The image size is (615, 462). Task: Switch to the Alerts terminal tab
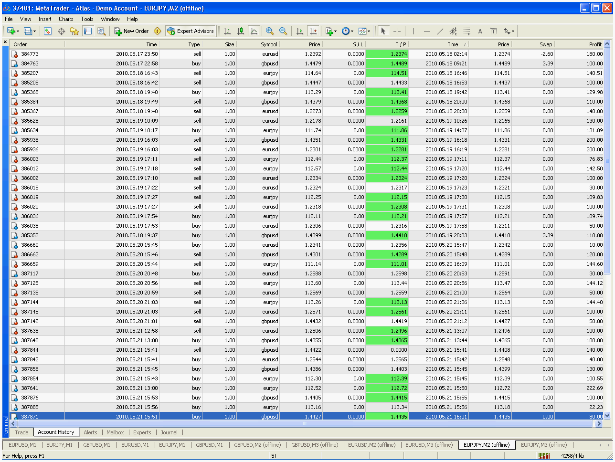point(90,432)
